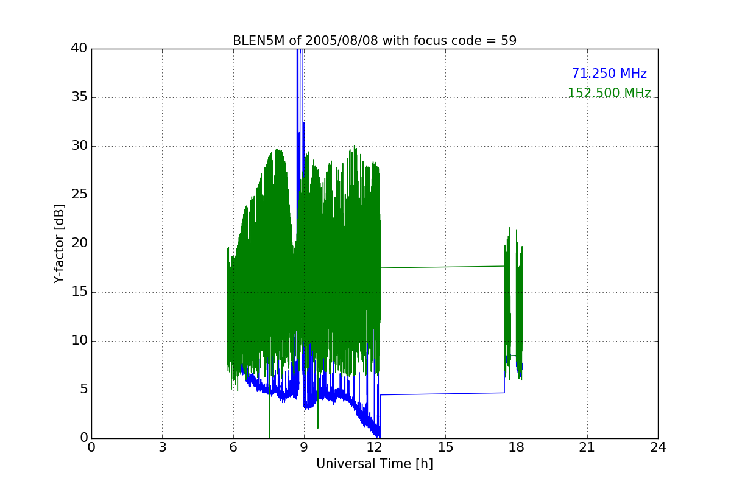Click the y-axis tick label 40

point(79,49)
